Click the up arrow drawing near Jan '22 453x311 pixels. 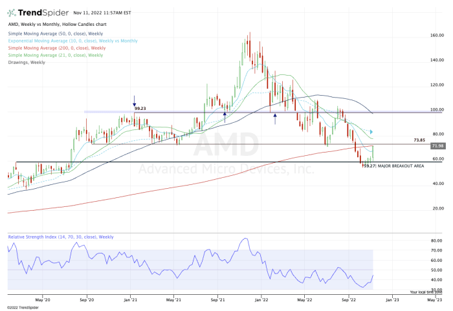click(275, 118)
